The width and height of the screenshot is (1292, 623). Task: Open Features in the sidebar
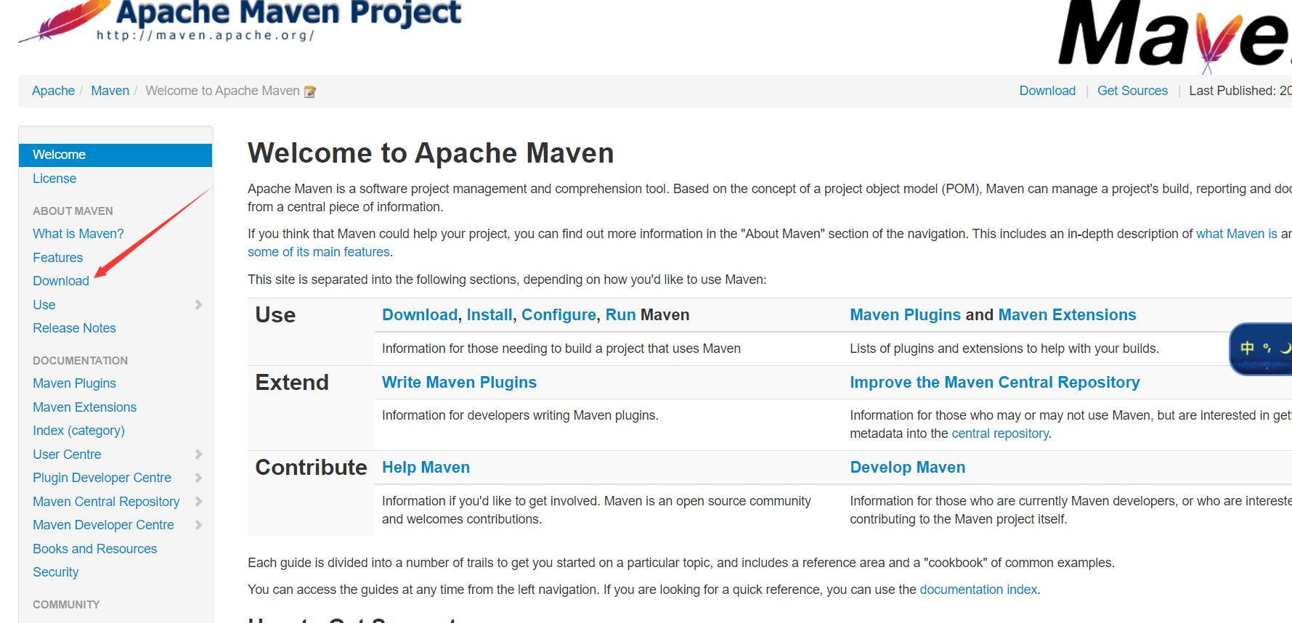(58, 258)
